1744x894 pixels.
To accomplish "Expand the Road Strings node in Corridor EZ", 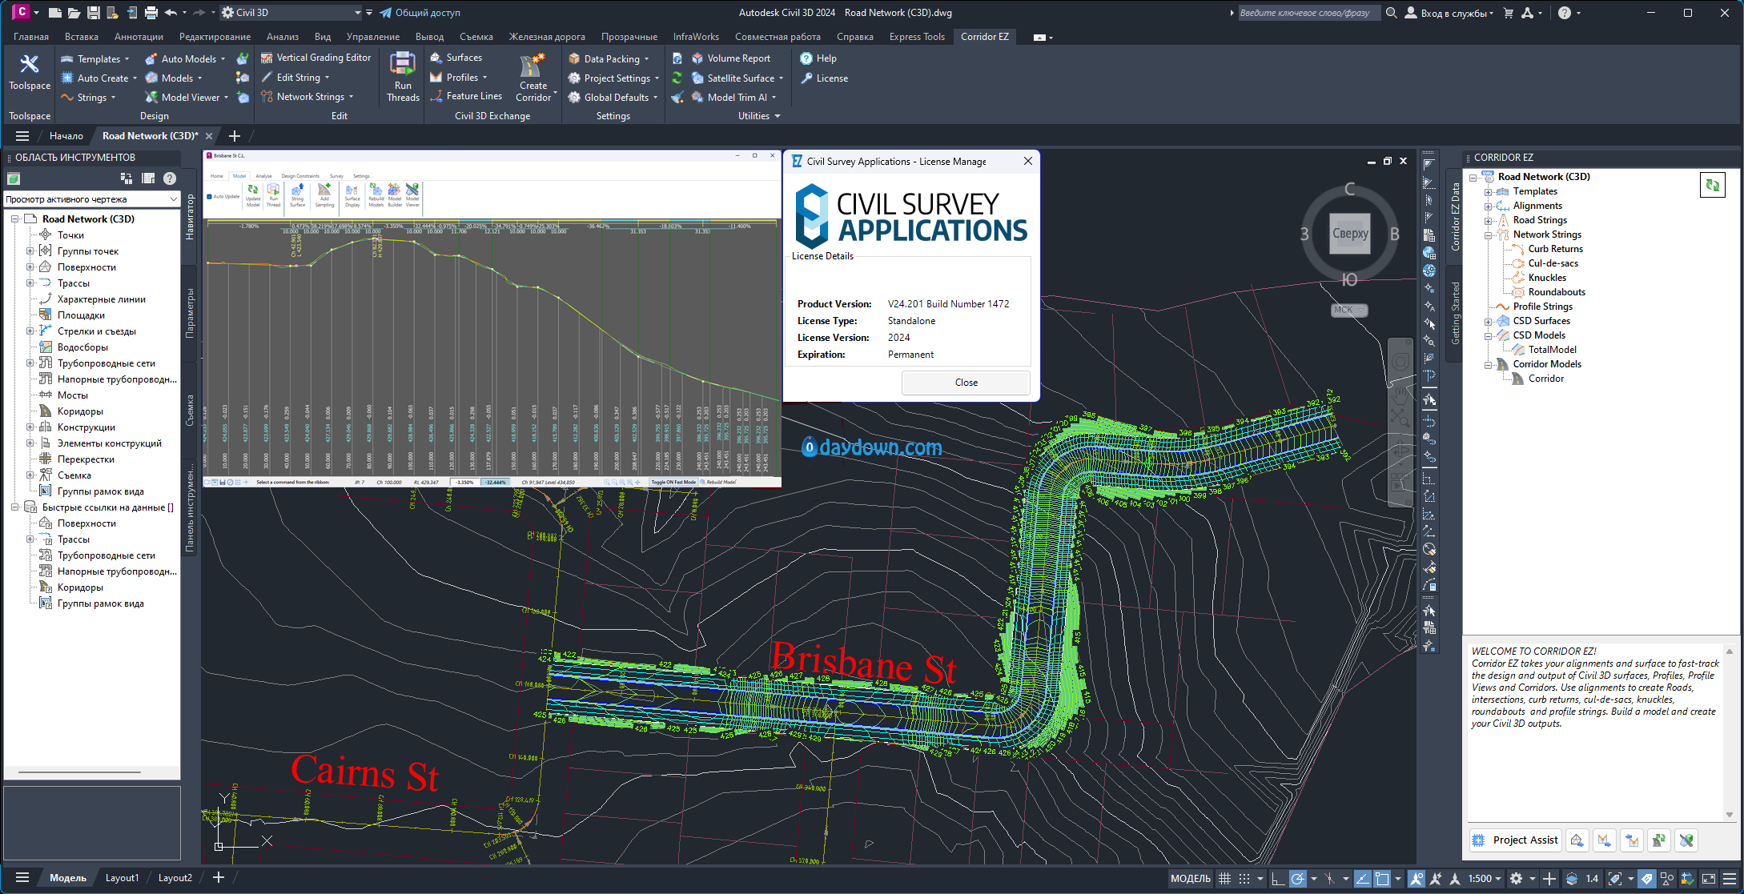I will [1488, 220].
